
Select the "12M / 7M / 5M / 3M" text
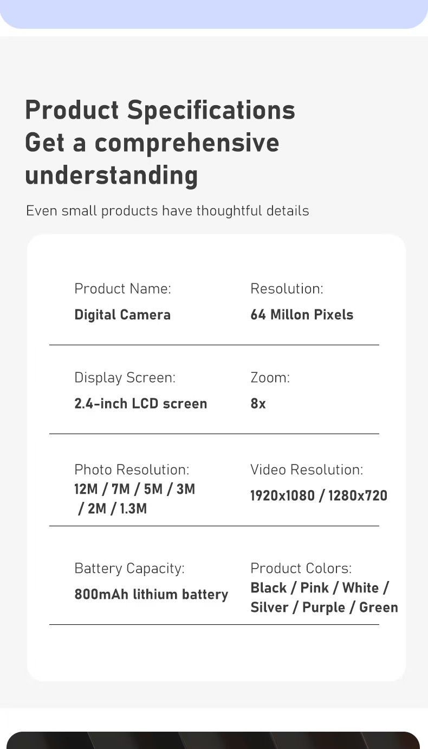tap(134, 489)
